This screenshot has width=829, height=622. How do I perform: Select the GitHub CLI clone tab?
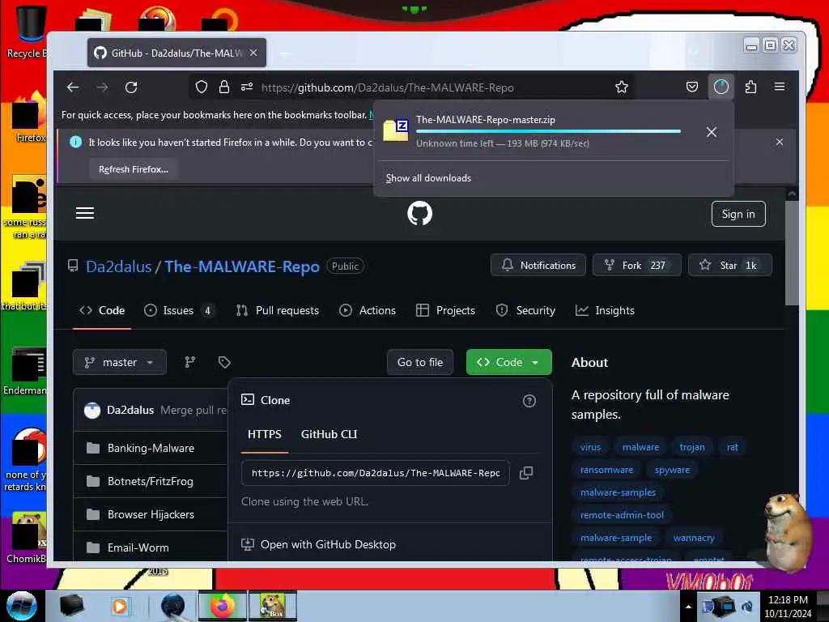(x=329, y=434)
